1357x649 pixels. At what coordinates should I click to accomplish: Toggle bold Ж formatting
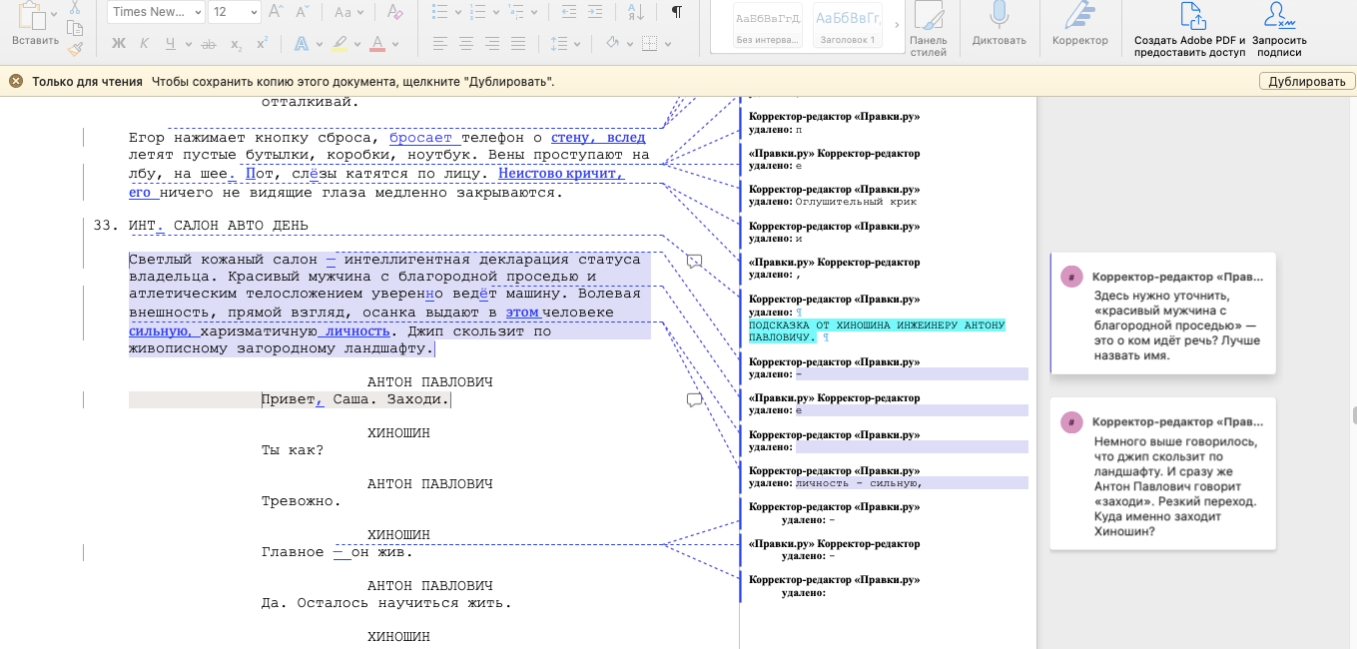tap(118, 43)
